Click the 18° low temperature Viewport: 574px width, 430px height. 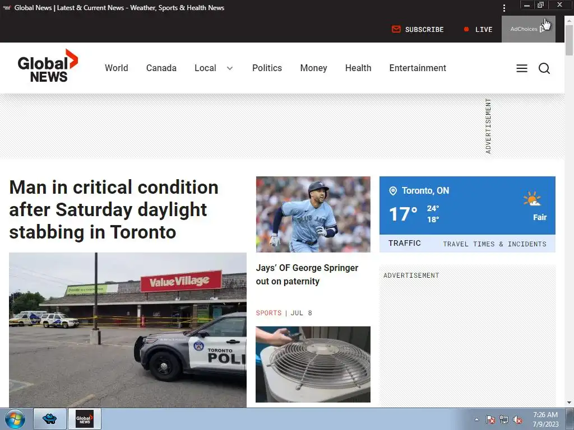[433, 219]
